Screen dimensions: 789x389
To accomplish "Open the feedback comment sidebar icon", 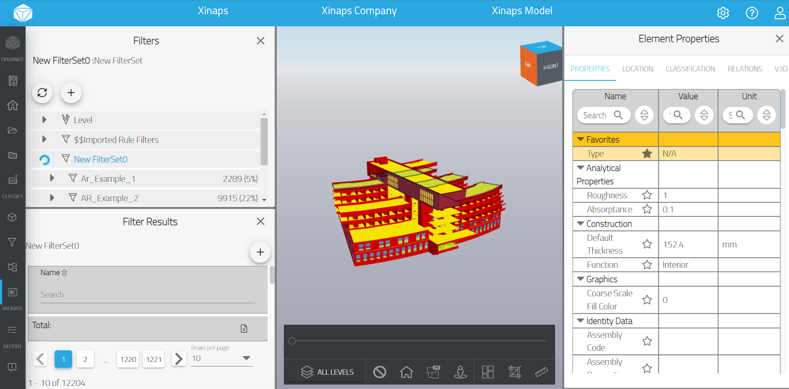I will 12,367.
